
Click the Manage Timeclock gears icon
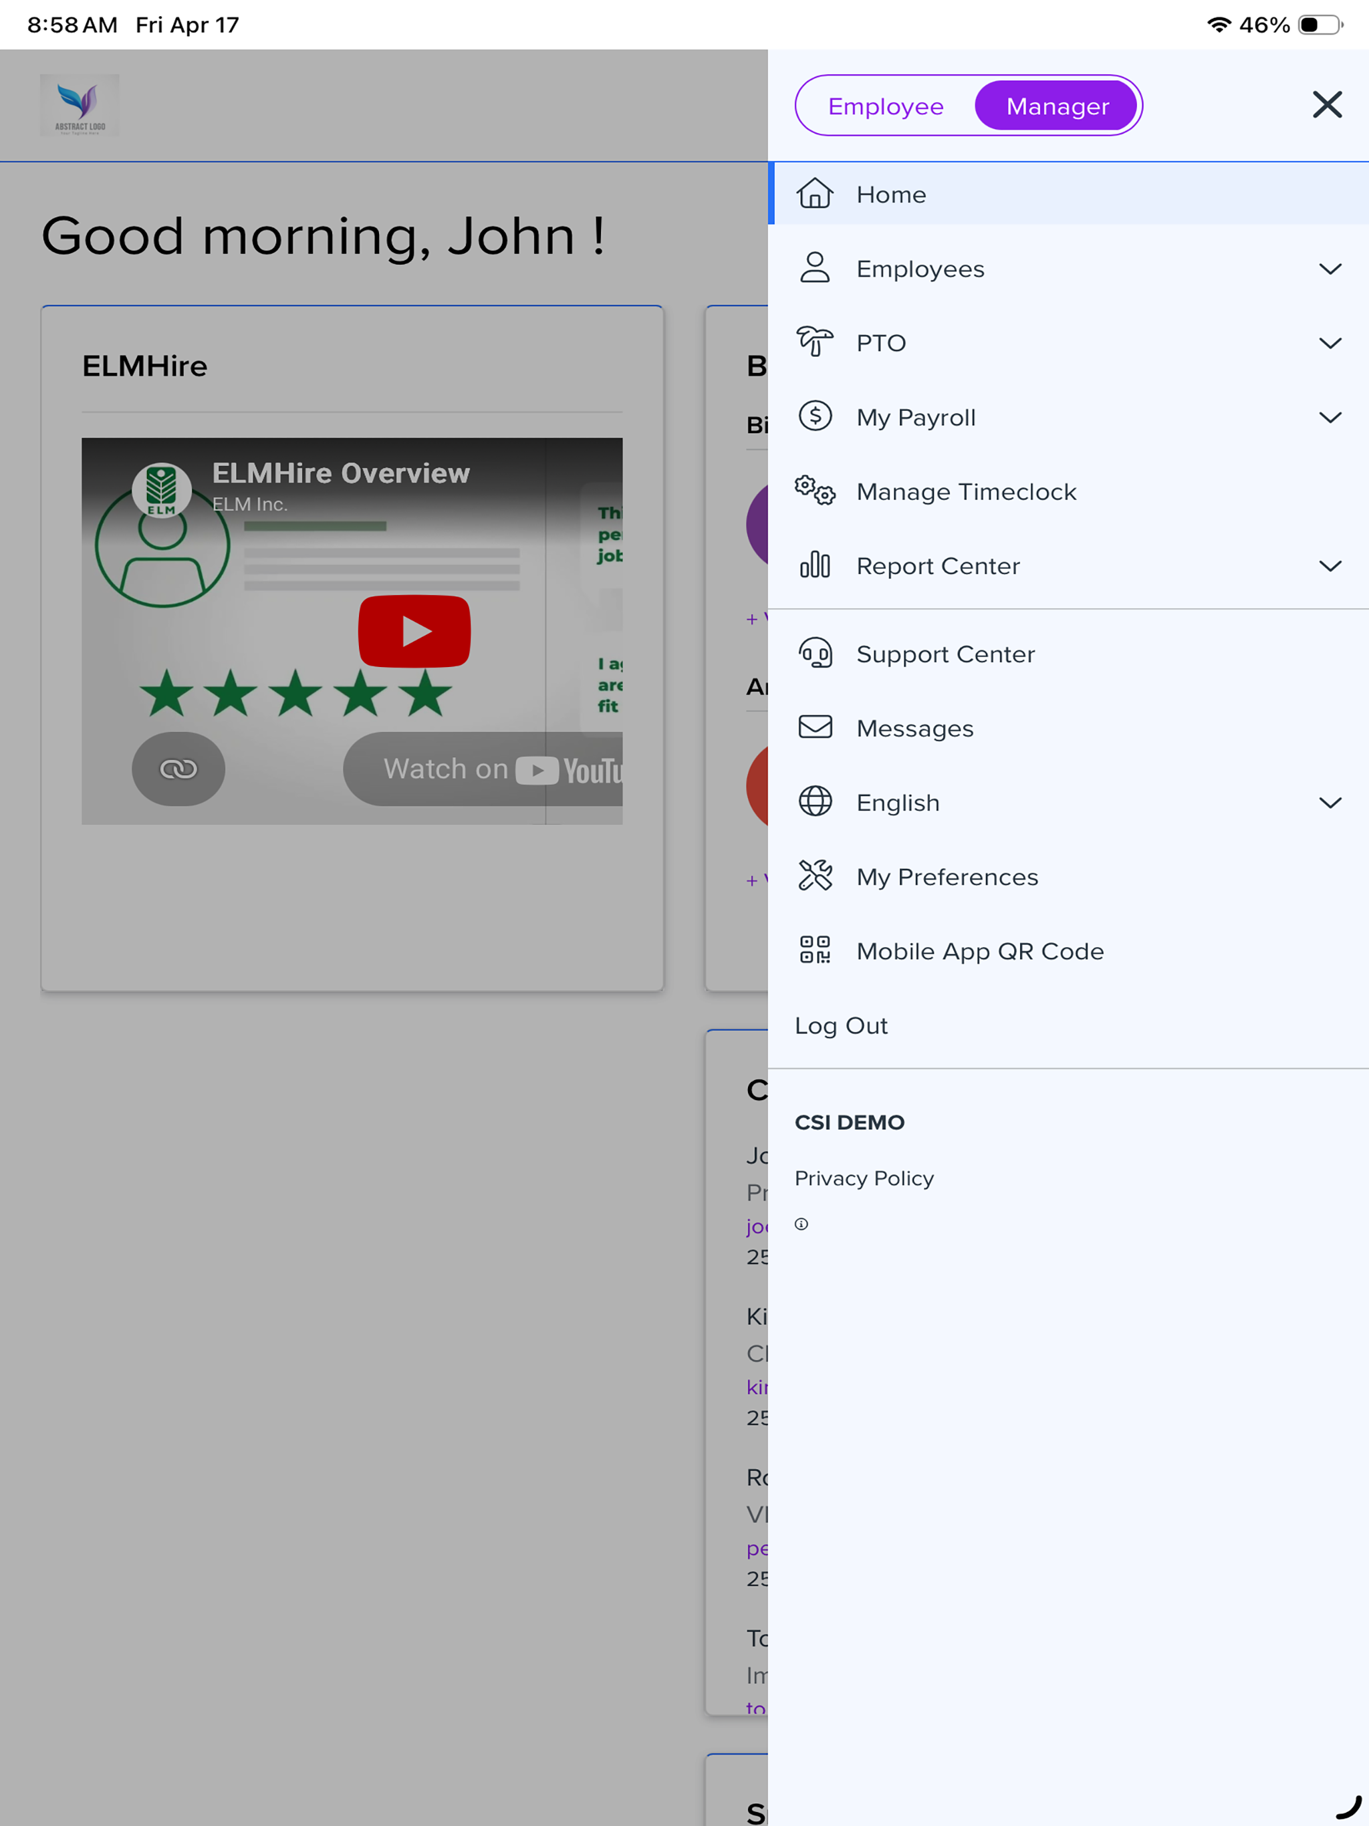pos(815,491)
